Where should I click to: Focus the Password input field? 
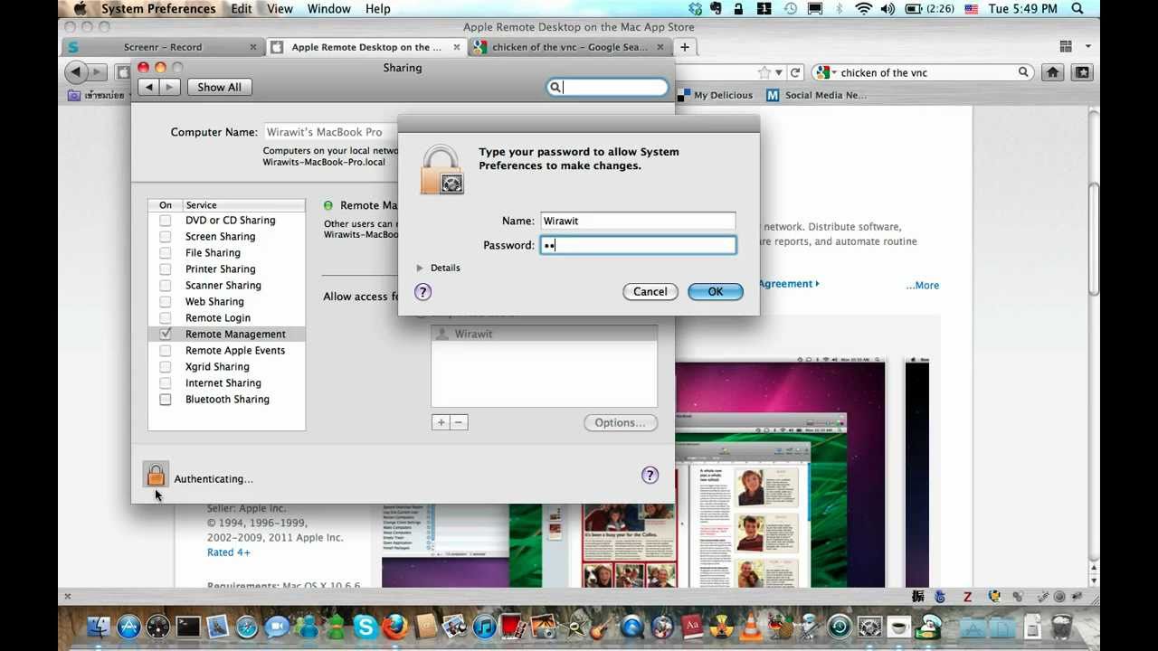638,245
